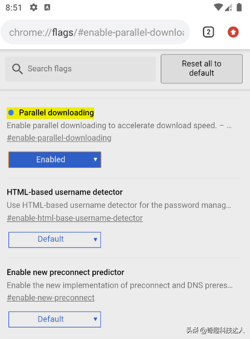Open the Enabled dropdown for Parallel downloading
Viewport: 250px width, 339px height.
pos(55,160)
